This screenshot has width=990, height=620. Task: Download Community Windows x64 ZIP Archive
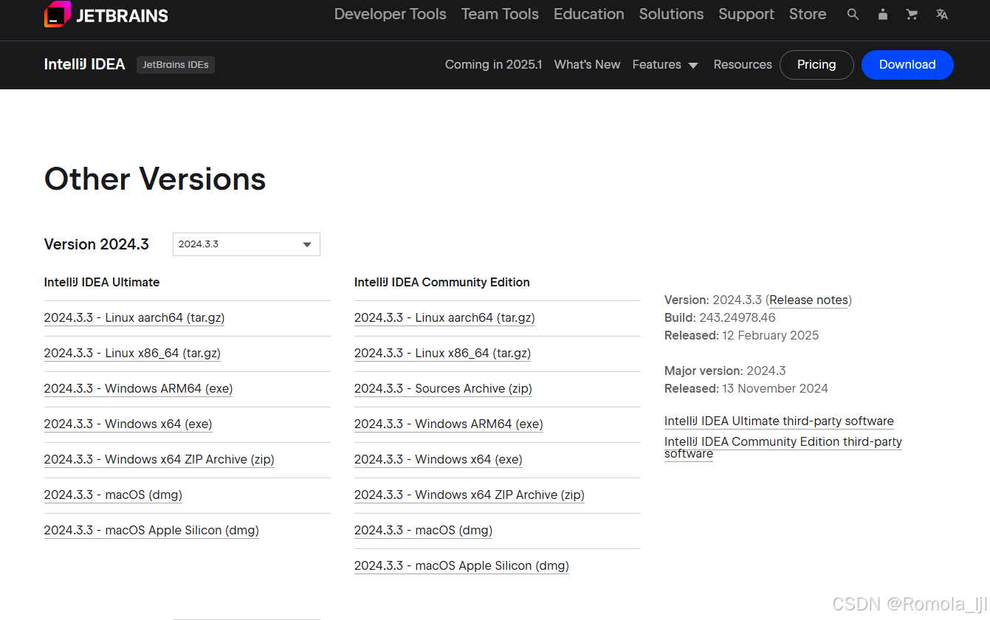[x=469, y=495]
